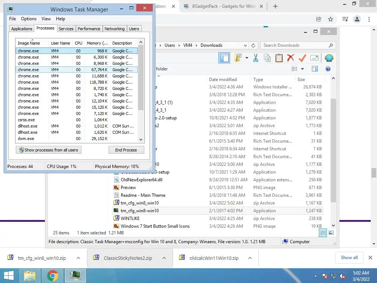Switch to the Performance tab
This screenshot has width=377, height=283.
coord(89,29)
